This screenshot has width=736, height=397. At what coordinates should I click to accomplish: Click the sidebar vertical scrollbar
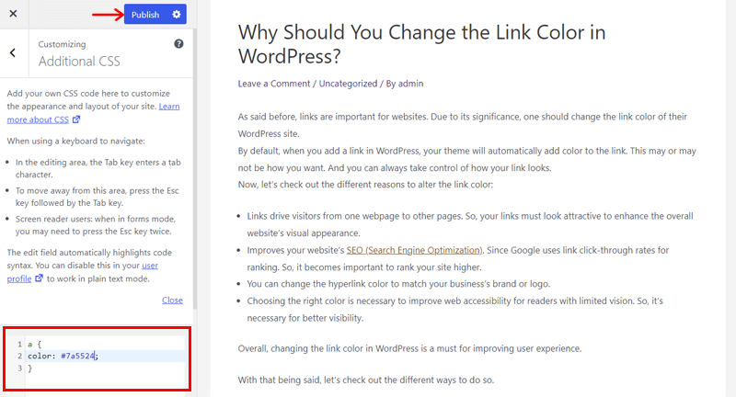pyautogui.click(x=195, y=169)
